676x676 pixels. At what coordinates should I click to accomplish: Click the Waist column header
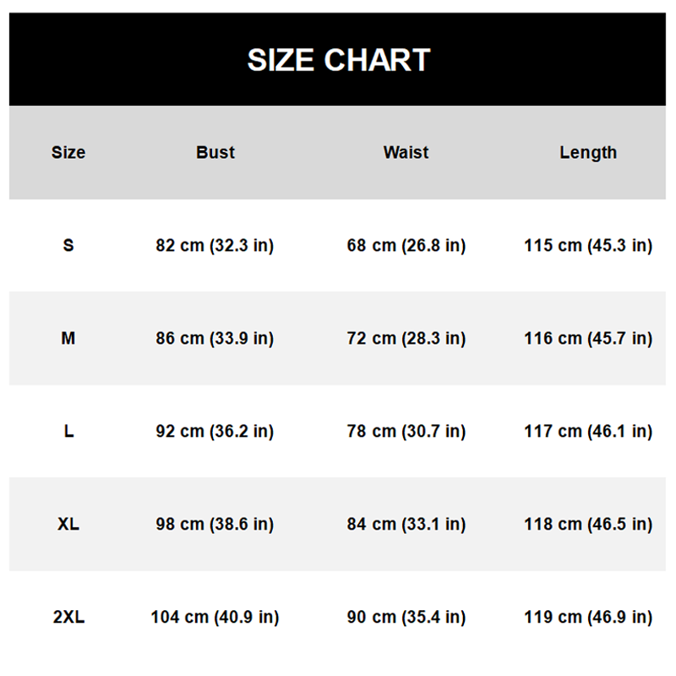(406, 153)
